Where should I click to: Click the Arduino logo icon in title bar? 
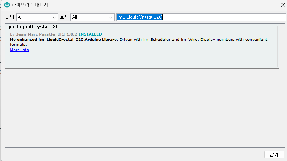click(x=7, y=5)
